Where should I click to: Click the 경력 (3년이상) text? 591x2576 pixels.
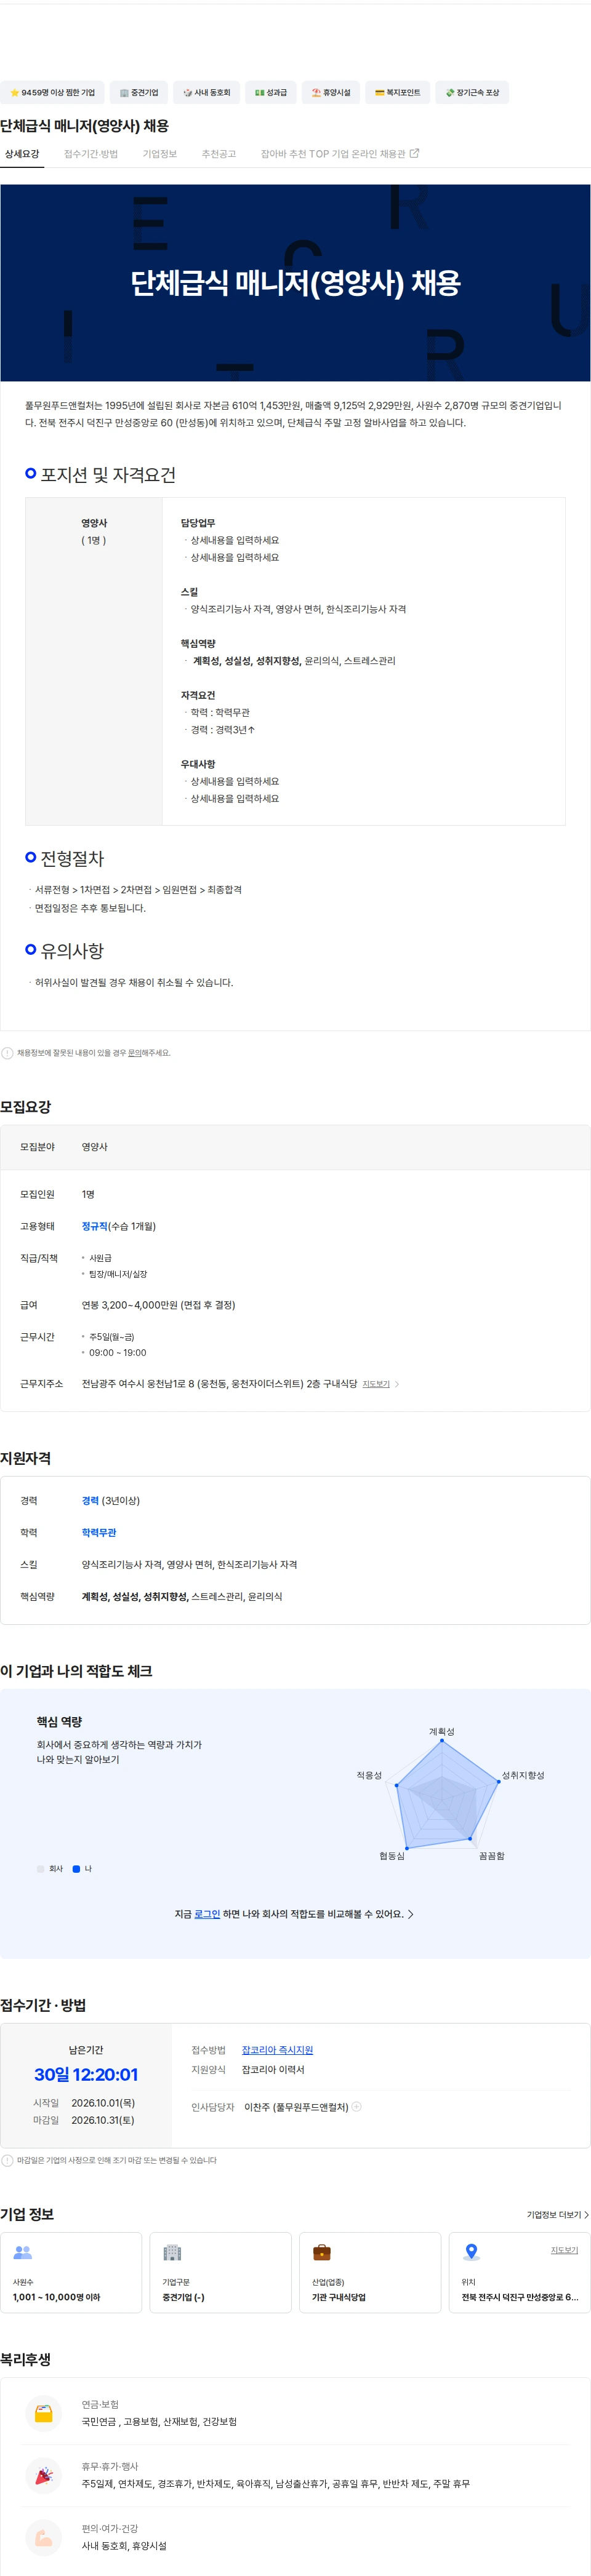[111, 1500]
